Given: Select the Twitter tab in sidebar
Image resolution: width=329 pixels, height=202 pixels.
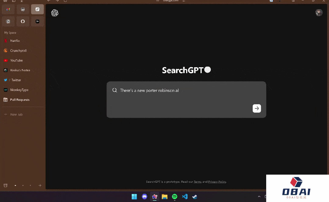Looking at the screenshot, I should point(16,80).
